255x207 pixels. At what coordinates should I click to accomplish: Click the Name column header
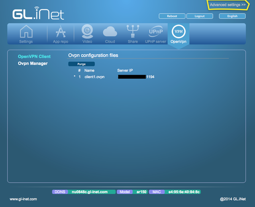pos(89,71)
